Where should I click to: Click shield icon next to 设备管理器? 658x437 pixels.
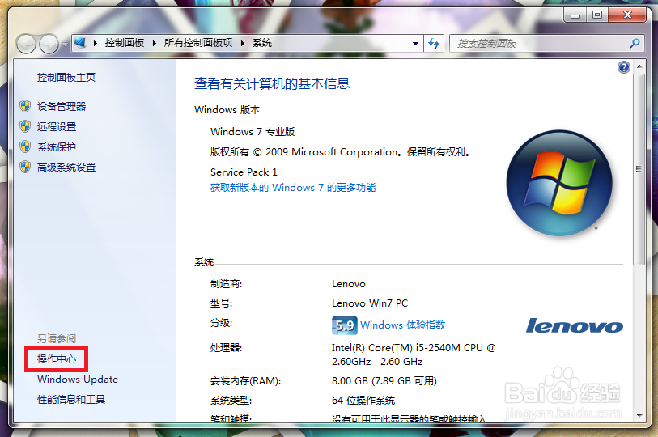coord(25,106)
